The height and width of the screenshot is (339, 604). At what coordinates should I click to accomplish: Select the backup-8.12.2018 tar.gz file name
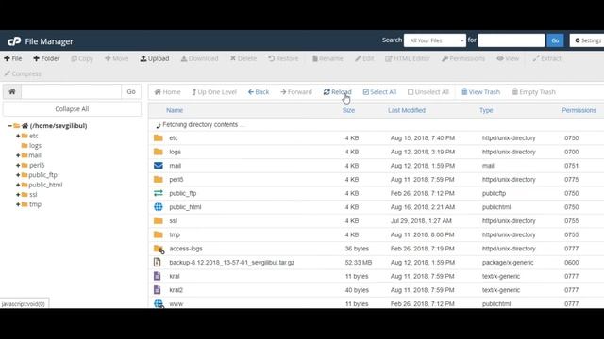click(x=232, y=262)
